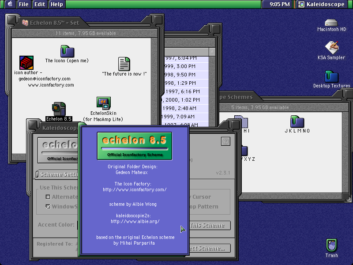
Task: Open the Edit menu
Action: 40,4
